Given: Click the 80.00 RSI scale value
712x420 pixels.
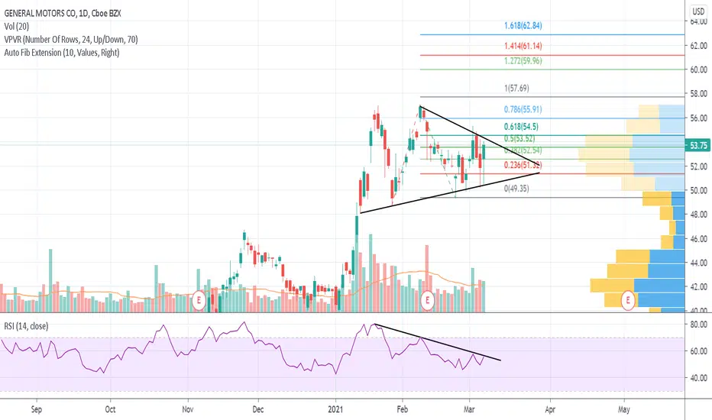Looking at the screenshot, I should click(x=698, y=325).
